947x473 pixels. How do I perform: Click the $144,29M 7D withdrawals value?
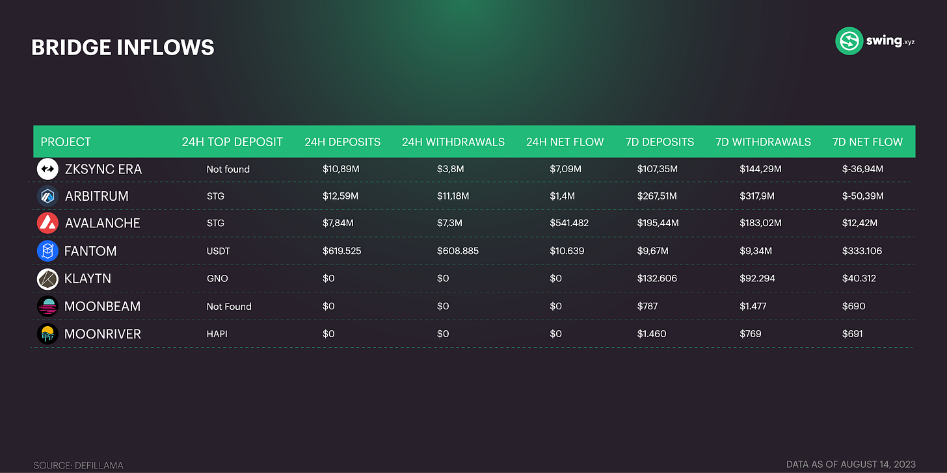coord(761,169)
